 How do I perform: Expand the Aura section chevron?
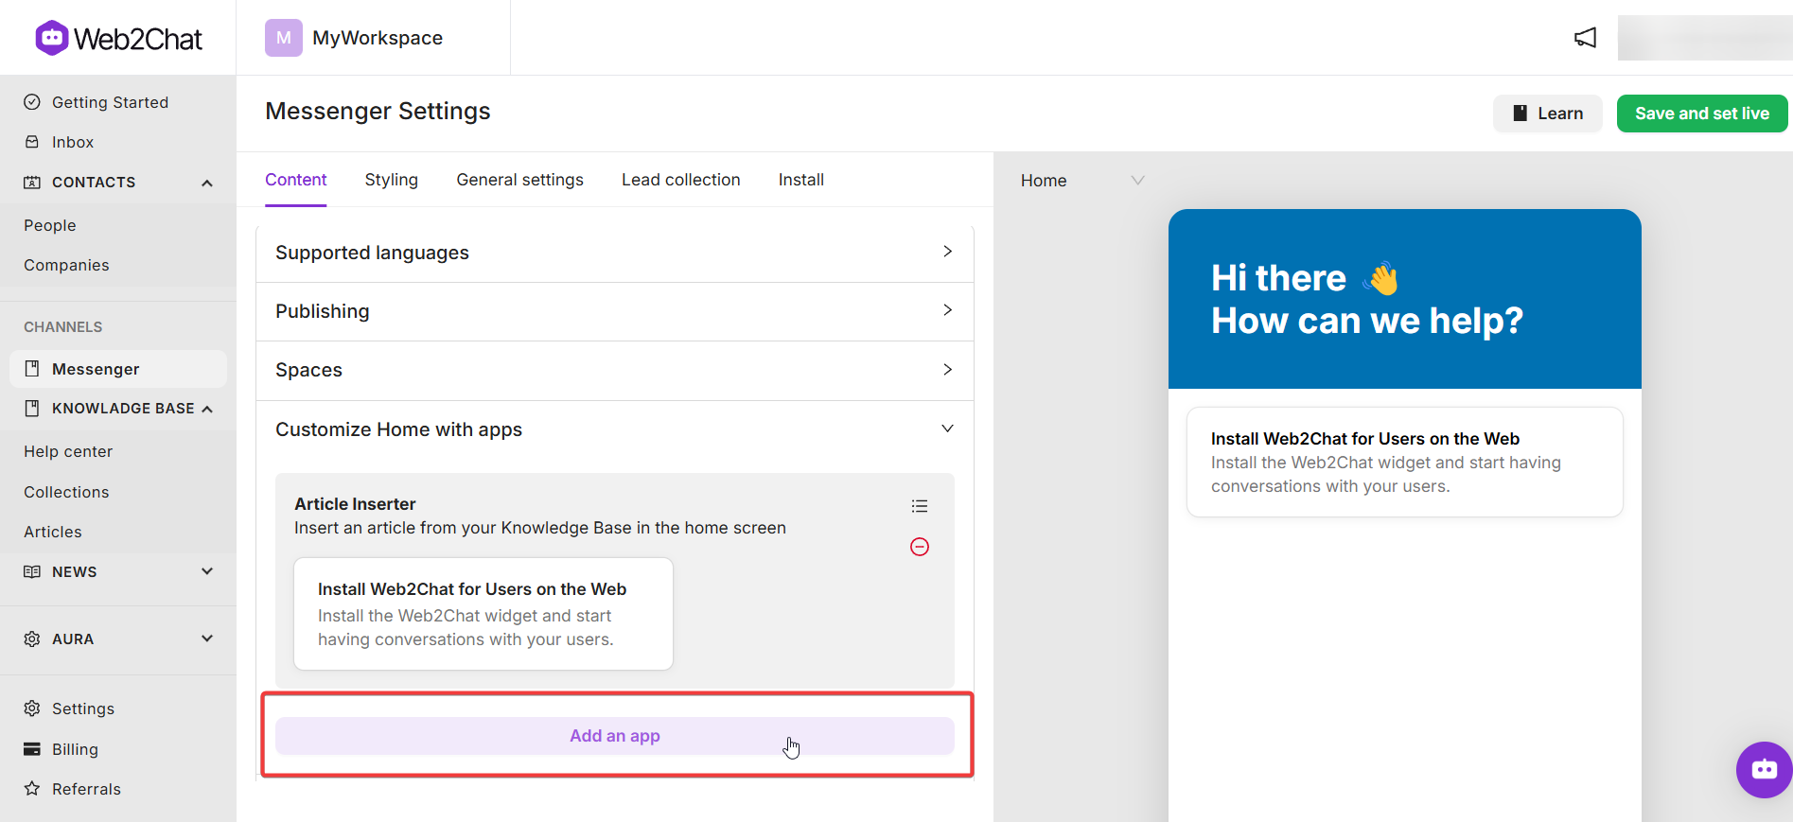pos(207,638)
